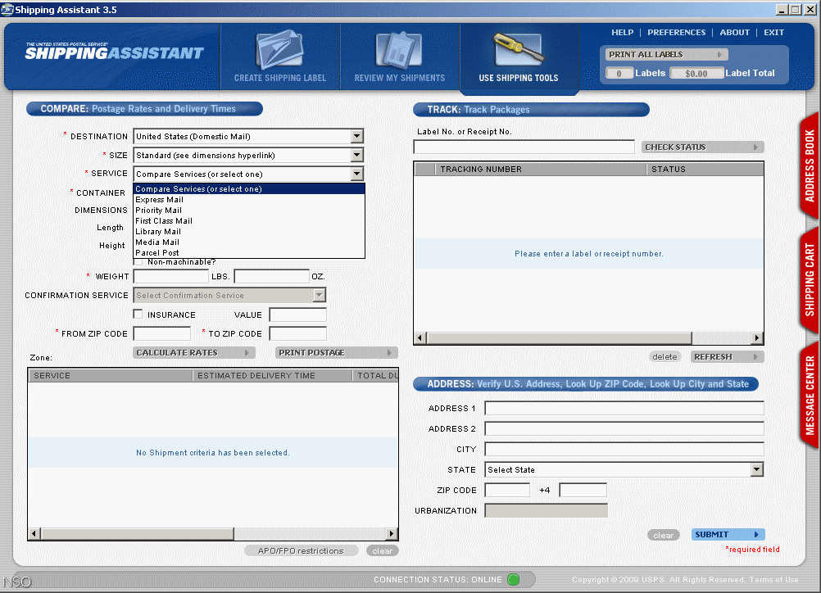
Task: Click the Submit address button
Action: tap(728, 535)
